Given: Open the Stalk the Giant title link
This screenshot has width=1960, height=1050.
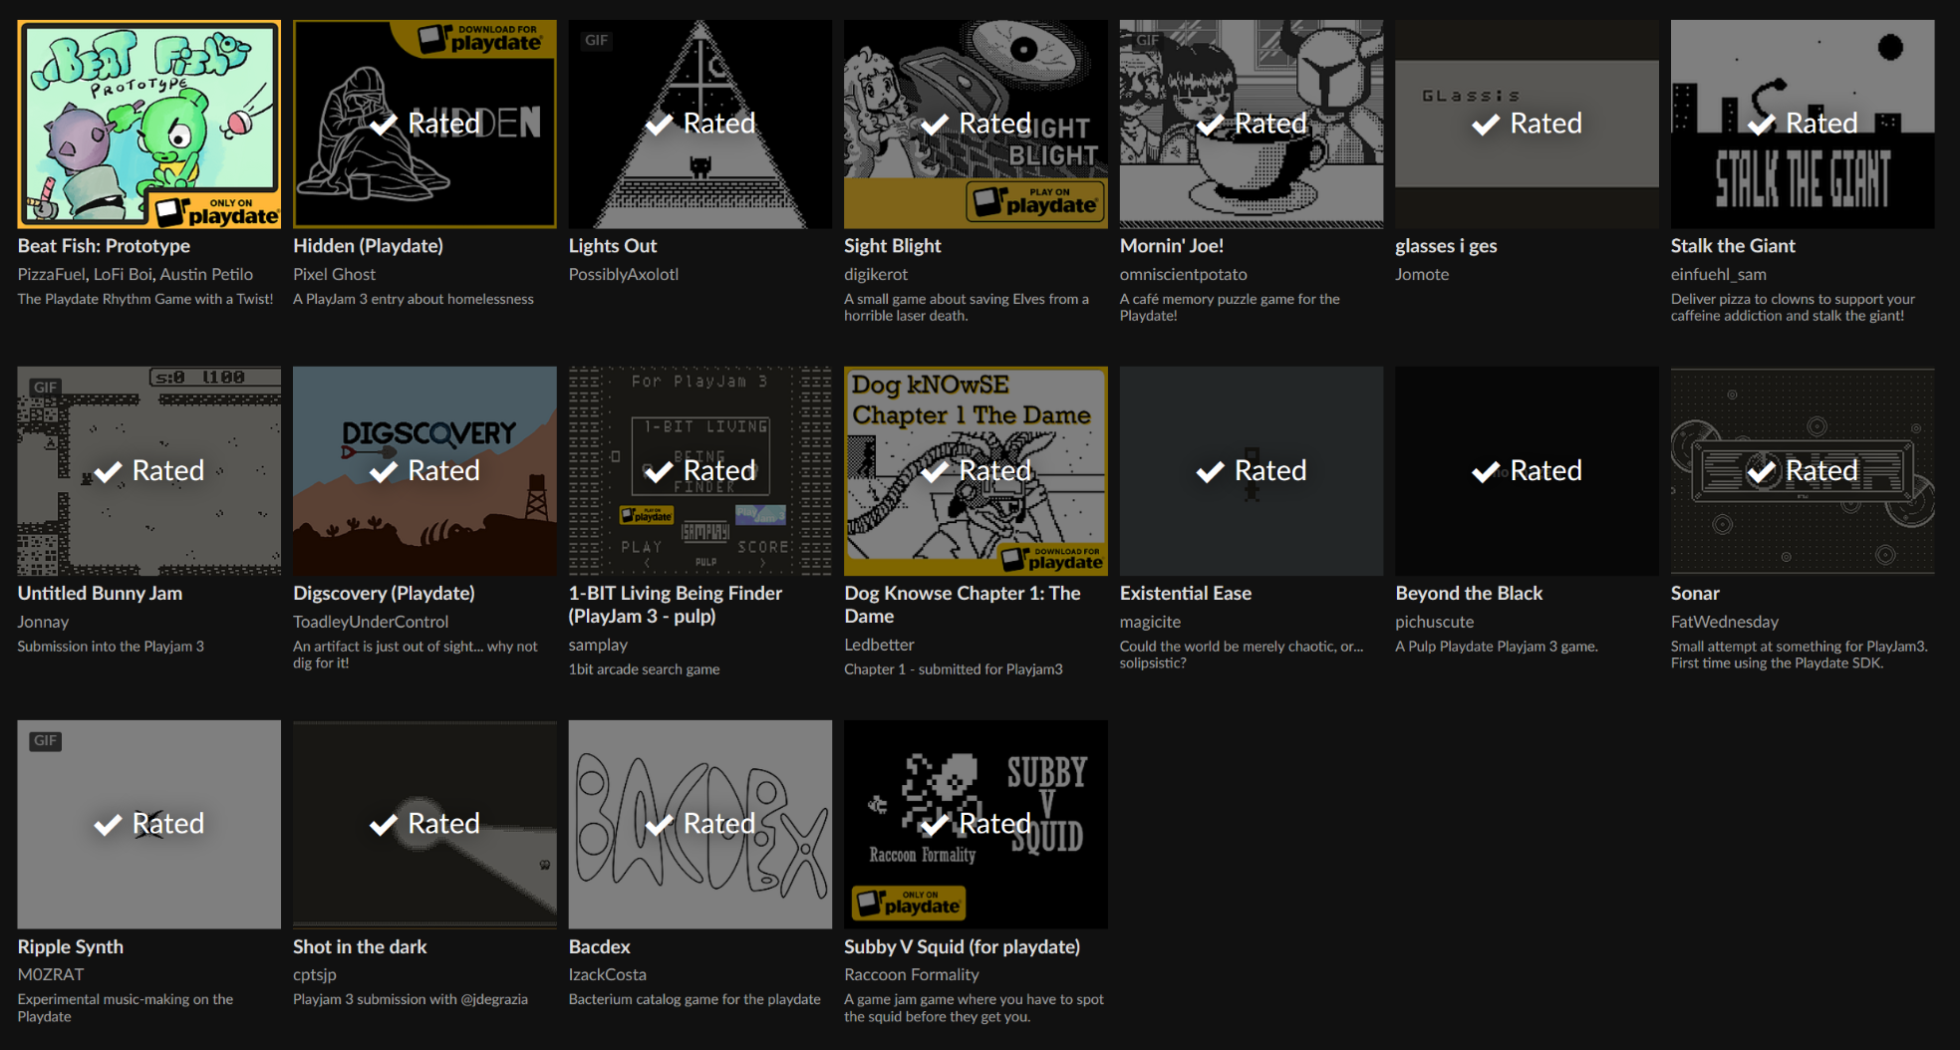Looking at the screenshot, I should tap(1732, 246).
